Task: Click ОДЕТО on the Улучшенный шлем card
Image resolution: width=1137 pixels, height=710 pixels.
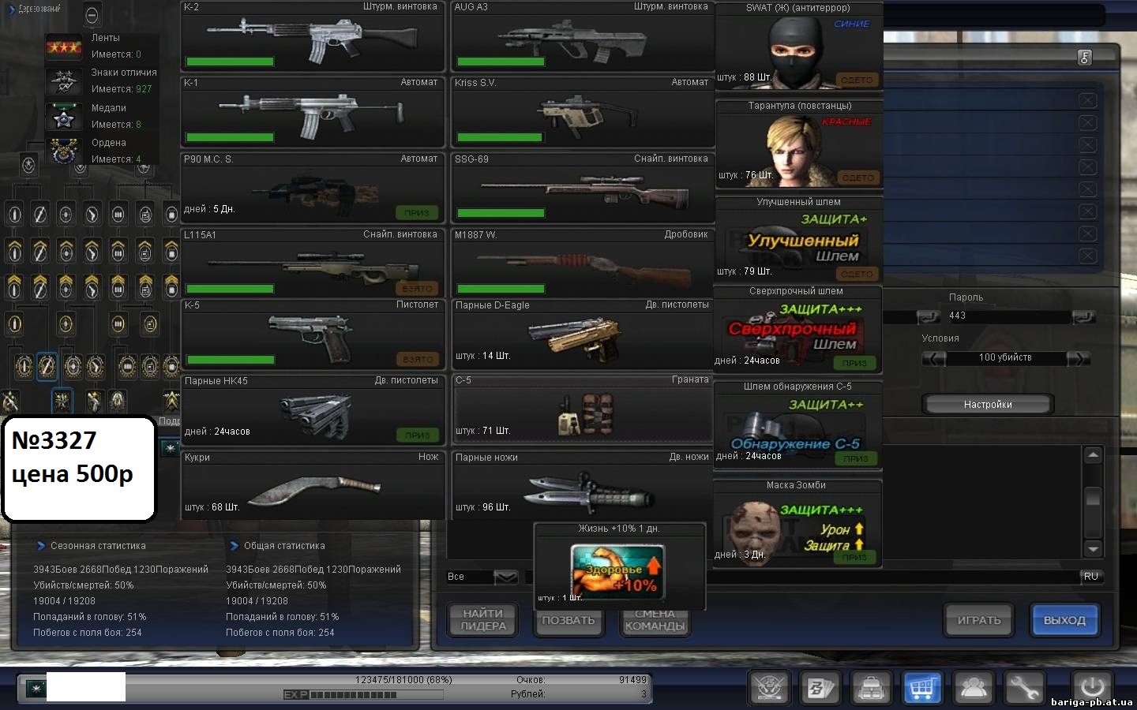Action: [857, 275]
